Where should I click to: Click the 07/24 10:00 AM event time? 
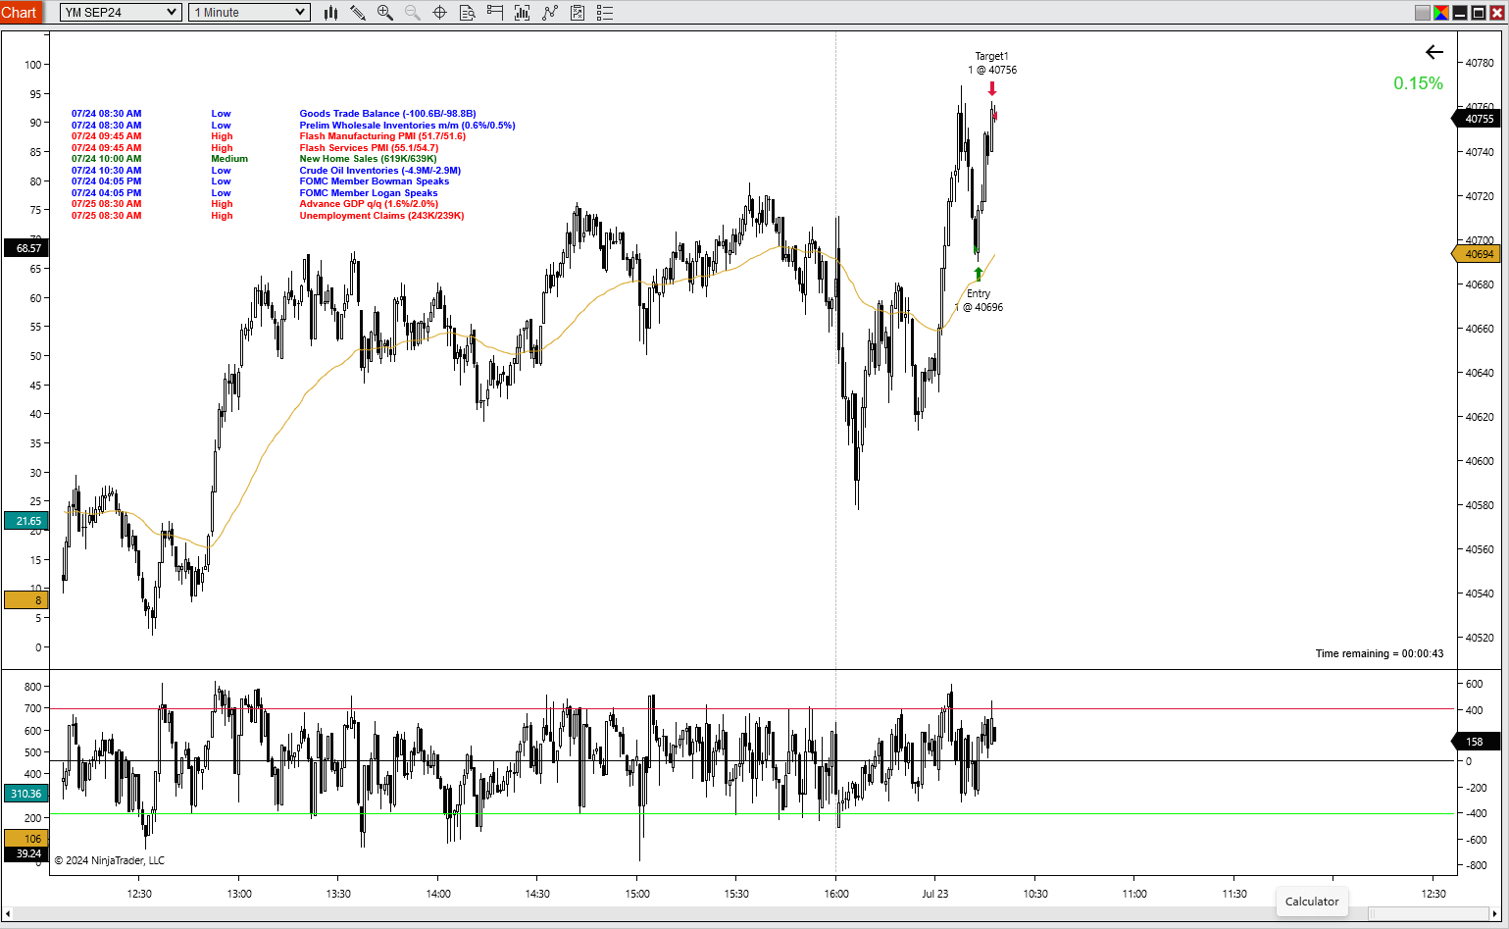tap(106, 159)
